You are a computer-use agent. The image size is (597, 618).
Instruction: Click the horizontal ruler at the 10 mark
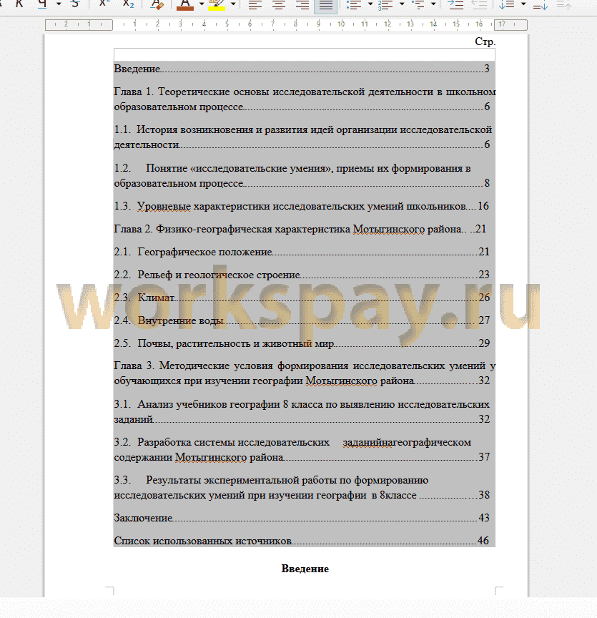click(x=341, y=24)
